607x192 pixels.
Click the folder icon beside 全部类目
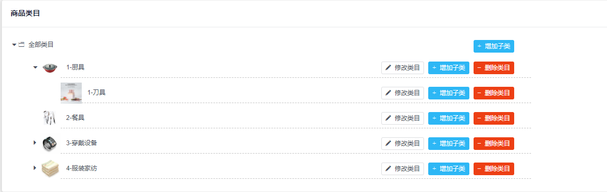pyautogui.click(x=22, y=45)
